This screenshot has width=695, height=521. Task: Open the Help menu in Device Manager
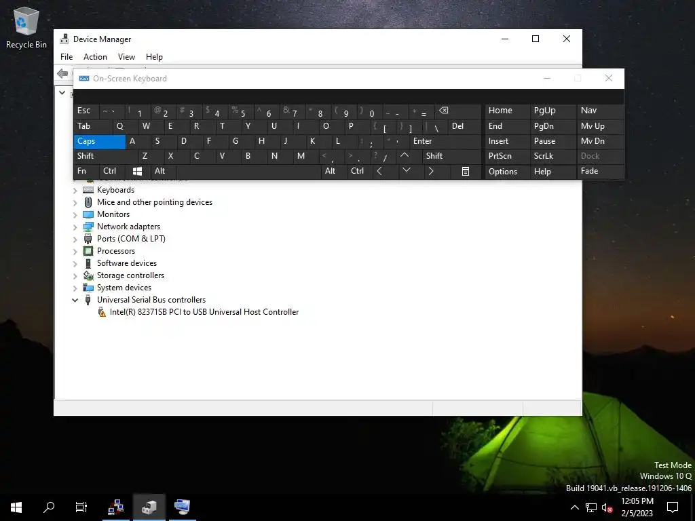(x=154, y=57)
